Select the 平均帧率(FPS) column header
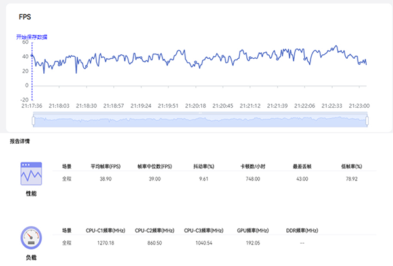The height and width of the screenshot is (266, 393). (105, 167)
